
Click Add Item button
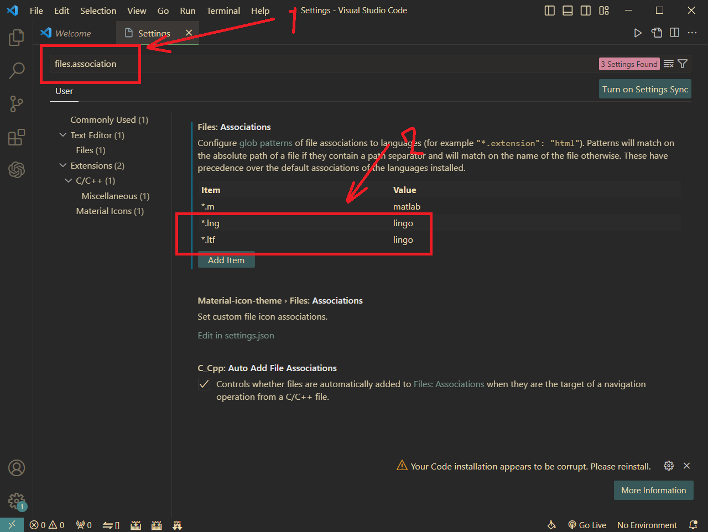[x=226, y=260]
